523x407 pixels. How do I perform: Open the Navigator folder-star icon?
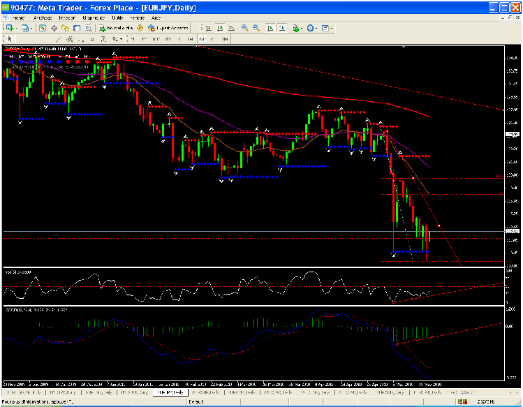click(65, 28)
